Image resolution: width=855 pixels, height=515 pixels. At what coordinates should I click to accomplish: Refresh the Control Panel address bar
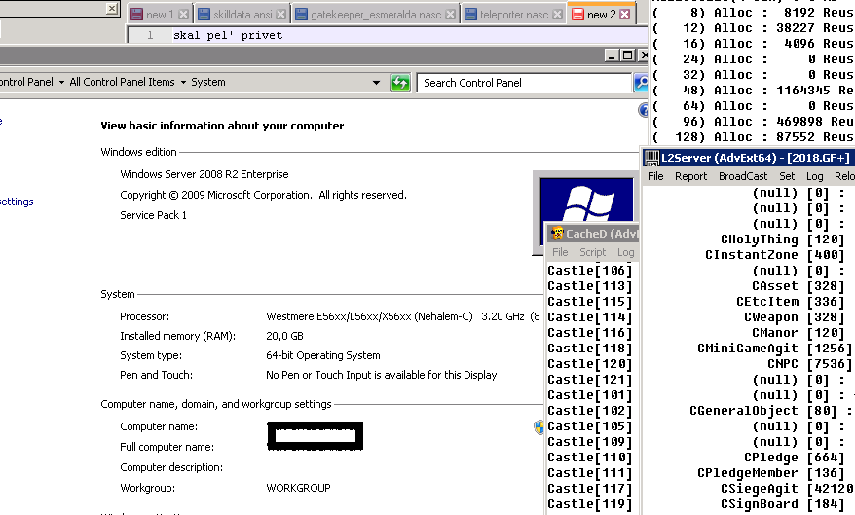click(400, 83)
